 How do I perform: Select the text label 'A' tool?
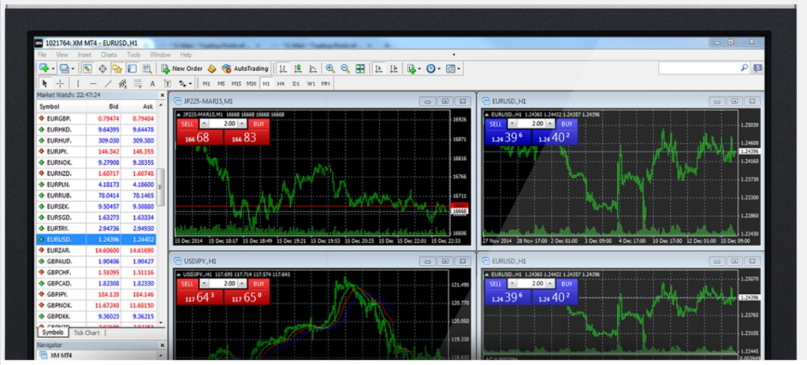pos(152,83)
